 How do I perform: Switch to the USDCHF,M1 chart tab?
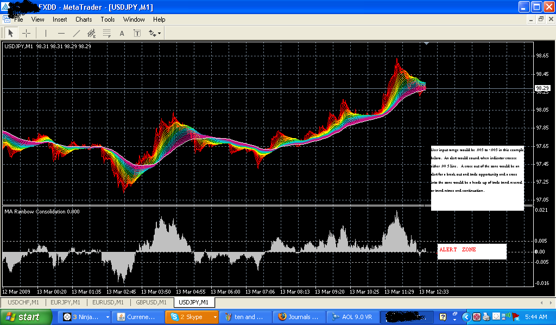(23, 302)
